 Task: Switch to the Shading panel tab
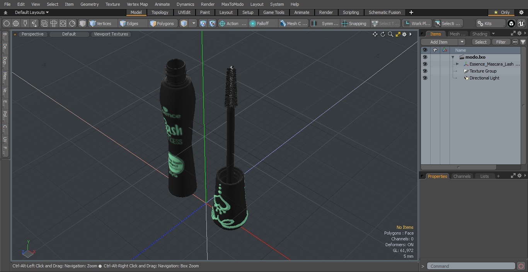pos(480,34)
